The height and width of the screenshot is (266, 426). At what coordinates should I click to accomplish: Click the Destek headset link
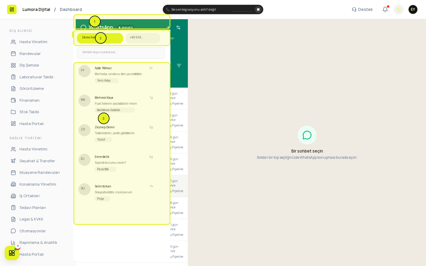(x=362, y=9)
